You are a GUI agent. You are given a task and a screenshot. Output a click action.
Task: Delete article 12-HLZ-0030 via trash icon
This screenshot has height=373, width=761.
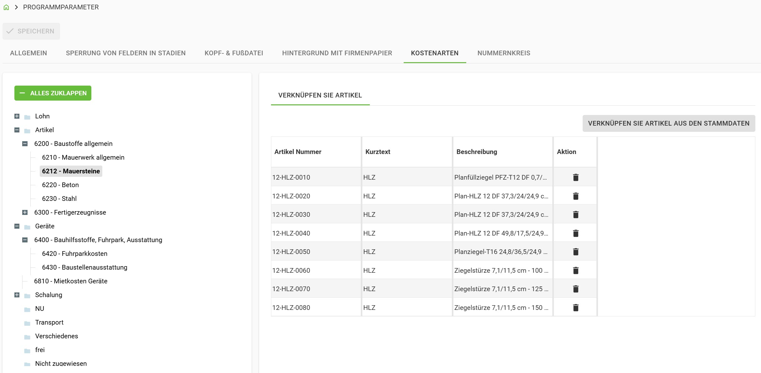[x=575, y=215]
